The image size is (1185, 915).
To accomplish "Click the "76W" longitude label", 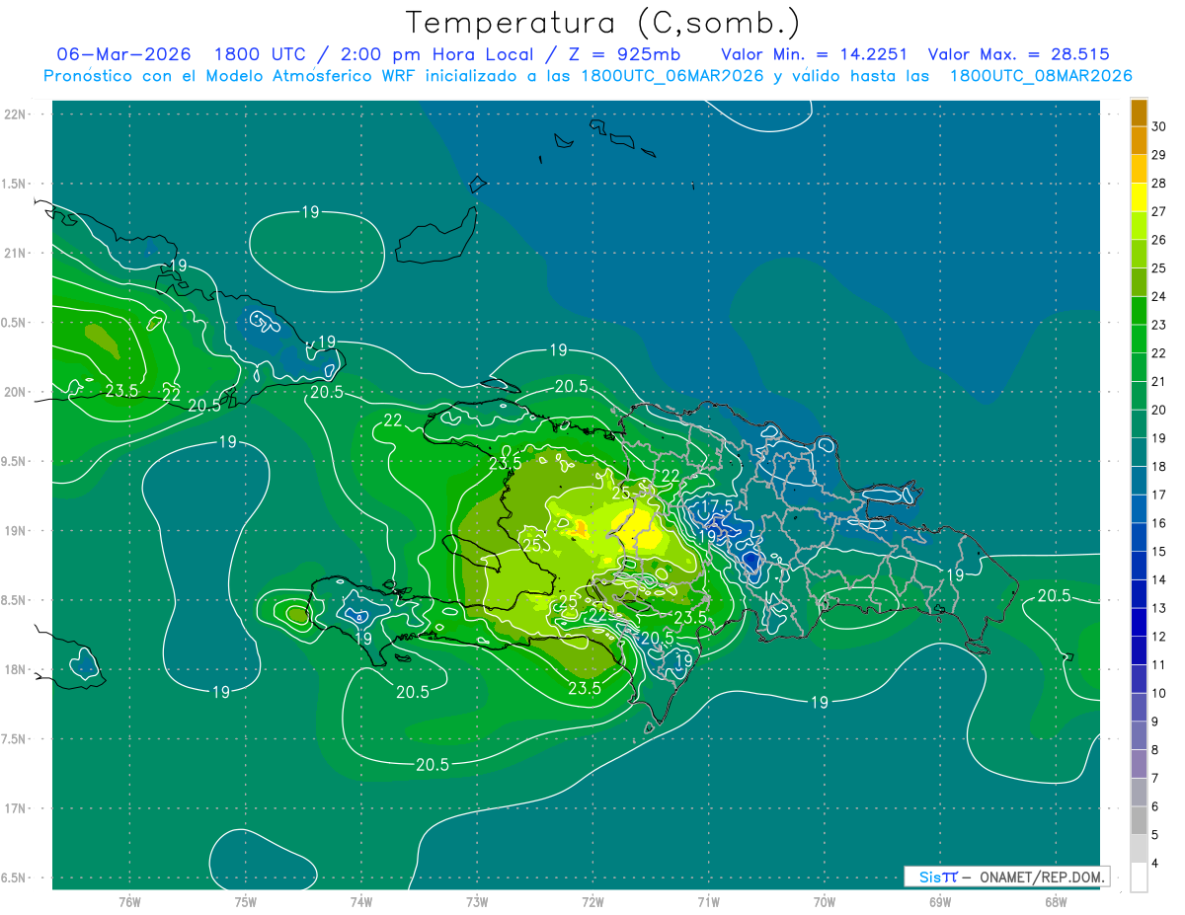I will [129, 902].
